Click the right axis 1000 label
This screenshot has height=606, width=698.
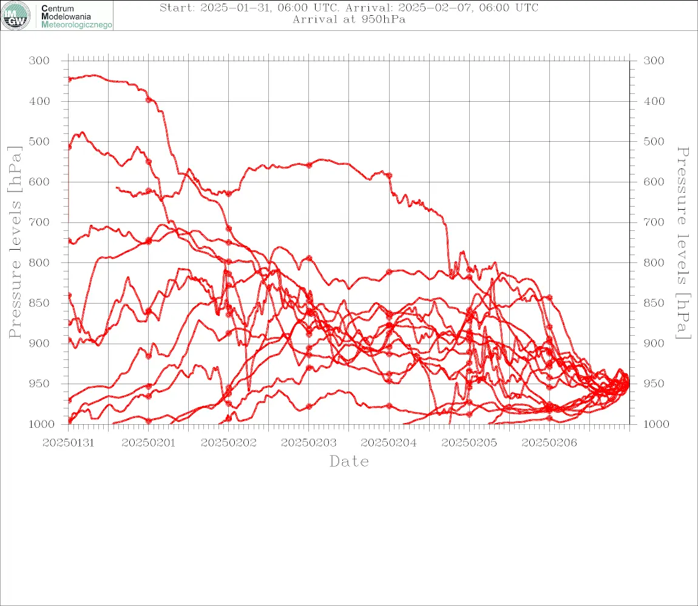tap(657, 424)
